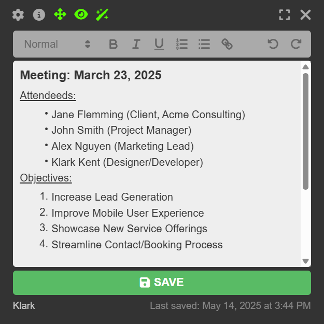Screen dimensions: 324x324
Task: Undo the last edit
Action: pyautogui.click(x=273, y=44)
